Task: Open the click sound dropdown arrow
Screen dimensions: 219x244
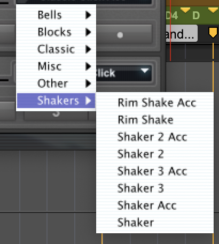Action: 145,71
